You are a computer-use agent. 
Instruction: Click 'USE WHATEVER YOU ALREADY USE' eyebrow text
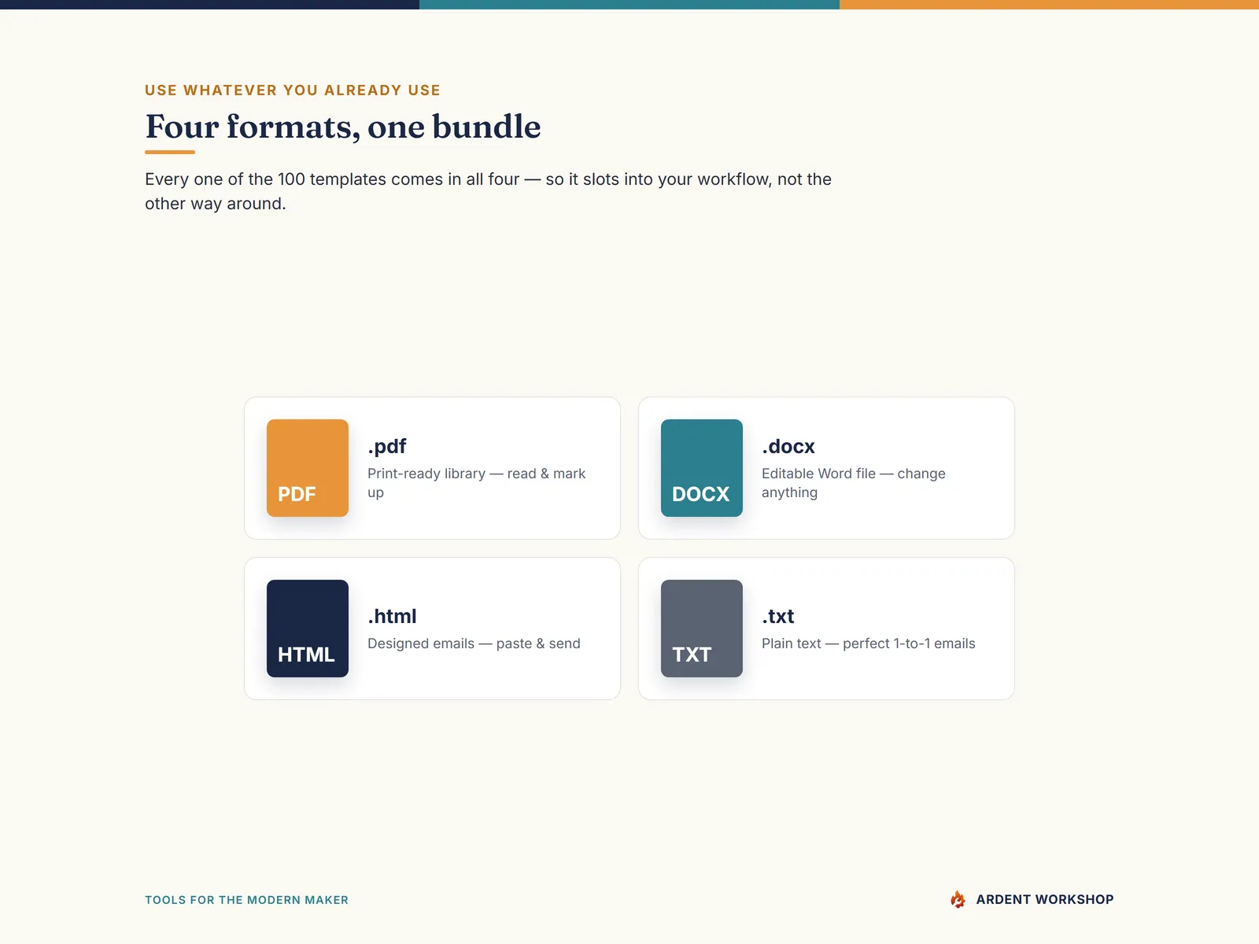coord(293,90)
